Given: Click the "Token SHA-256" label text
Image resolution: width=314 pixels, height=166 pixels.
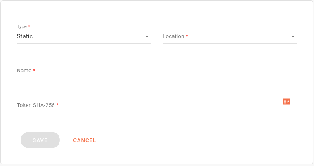Looking at the screenshot, I should click(35, 105).
